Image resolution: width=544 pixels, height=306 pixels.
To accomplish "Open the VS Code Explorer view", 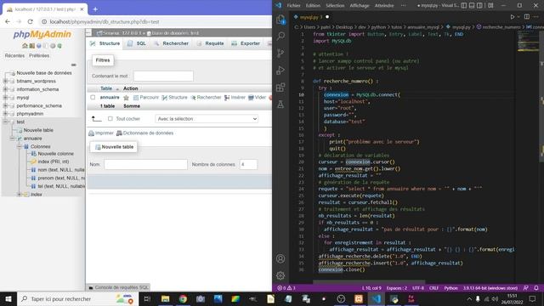I will tap(280, 20).
